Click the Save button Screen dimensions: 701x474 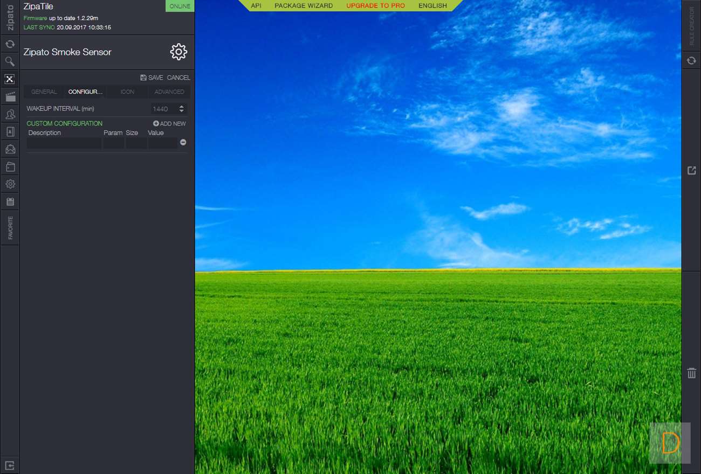[152, 78]
